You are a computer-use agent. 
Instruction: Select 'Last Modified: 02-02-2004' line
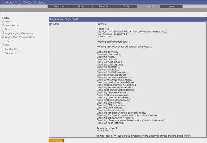112,34
